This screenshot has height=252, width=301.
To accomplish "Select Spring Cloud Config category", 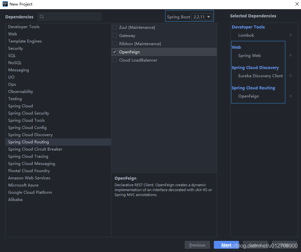I will tap(58, 128).
